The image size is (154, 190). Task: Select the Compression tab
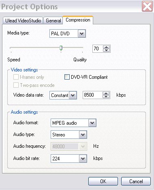pos(78,20)
